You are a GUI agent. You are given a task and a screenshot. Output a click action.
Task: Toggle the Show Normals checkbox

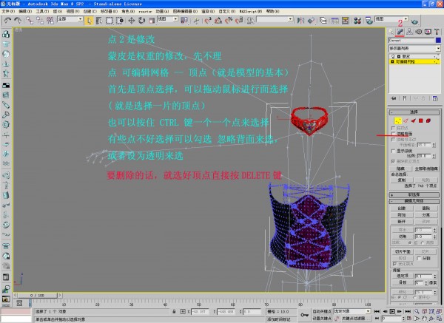(392, 150)
